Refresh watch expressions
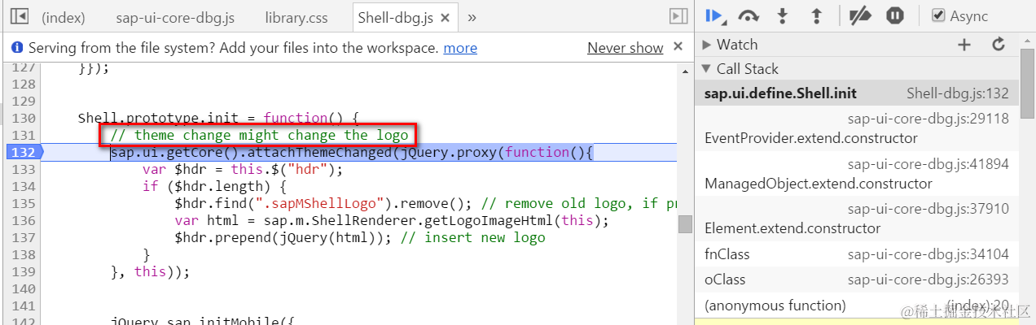Screen dimensions: 1036x325 point(999,45)
